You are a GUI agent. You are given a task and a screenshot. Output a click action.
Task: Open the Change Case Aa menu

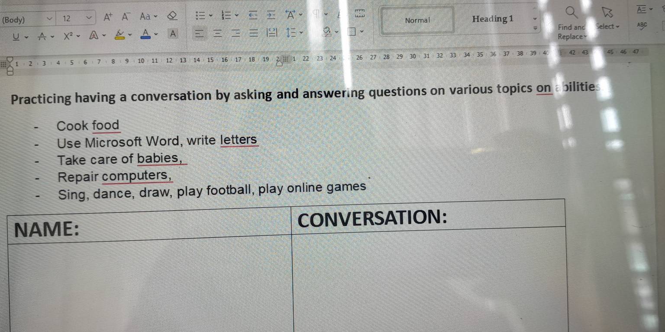[x=145, y=17]
